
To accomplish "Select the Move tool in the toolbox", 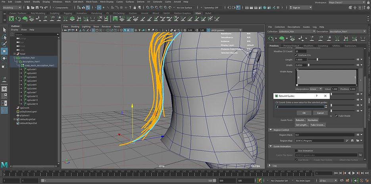I will [4, 51].
